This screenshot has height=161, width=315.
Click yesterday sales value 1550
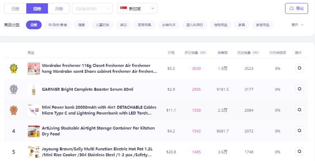[196, 110]
